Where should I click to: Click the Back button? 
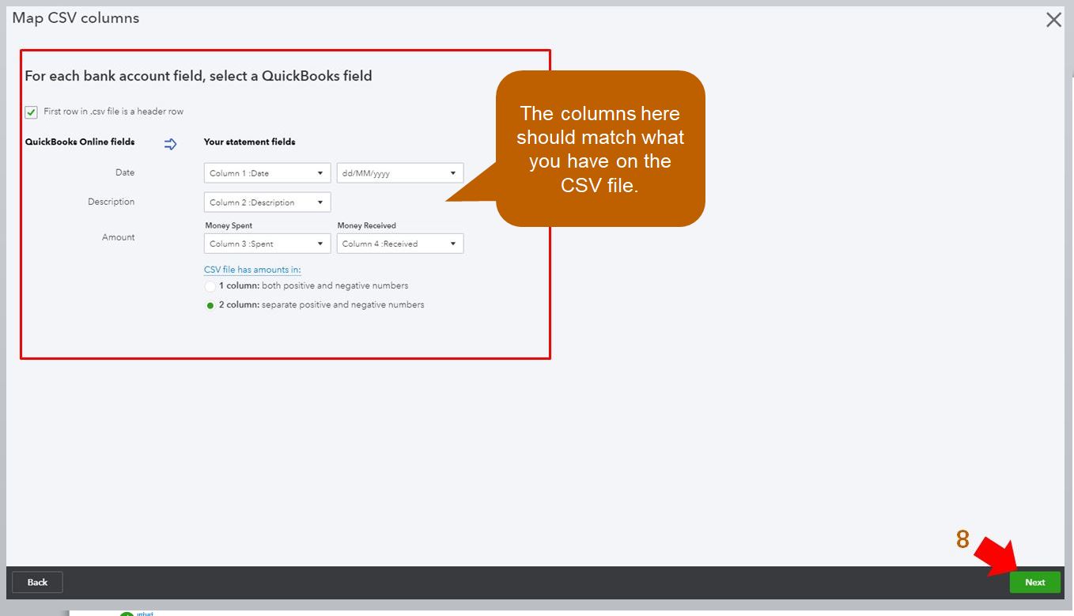click(37, 583)
